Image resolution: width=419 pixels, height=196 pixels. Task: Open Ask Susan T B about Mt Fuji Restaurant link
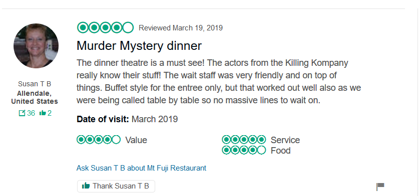[x=141, y=168]
